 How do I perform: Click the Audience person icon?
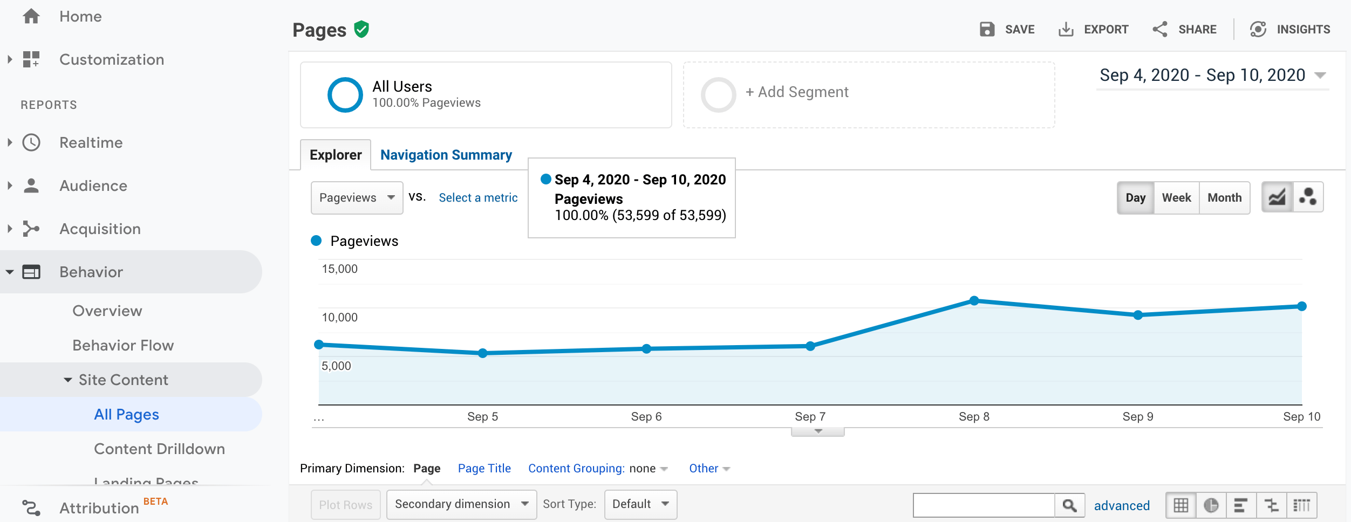[31, 186]
